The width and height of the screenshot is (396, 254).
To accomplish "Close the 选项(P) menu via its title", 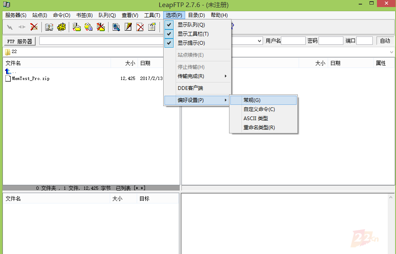I will [x=174, y=15].
